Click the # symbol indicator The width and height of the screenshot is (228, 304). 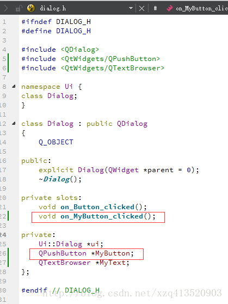pyautogui.click(x=155, y=8)
